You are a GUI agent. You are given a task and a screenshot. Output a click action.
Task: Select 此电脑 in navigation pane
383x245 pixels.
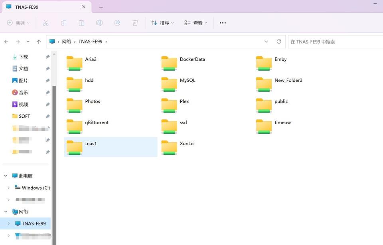[x=22, y=176]
